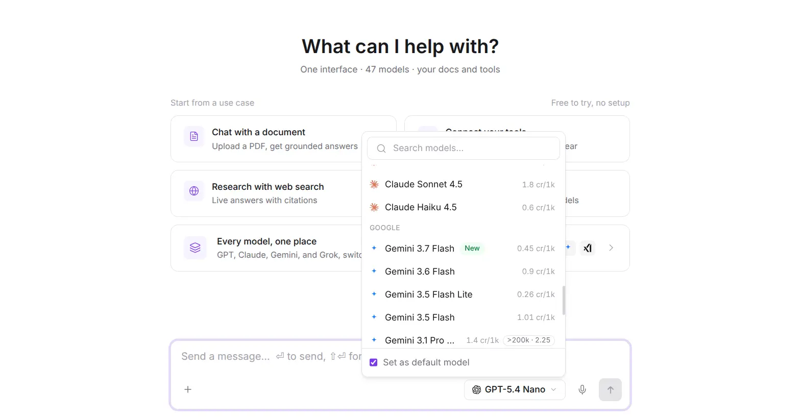Click the magnifier icon in model search
Image resolution: width=801 pixels, height=419 pixels.
pos(381,149)
